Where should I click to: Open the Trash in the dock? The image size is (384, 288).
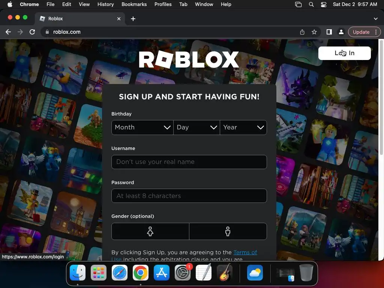click(306, 273)
